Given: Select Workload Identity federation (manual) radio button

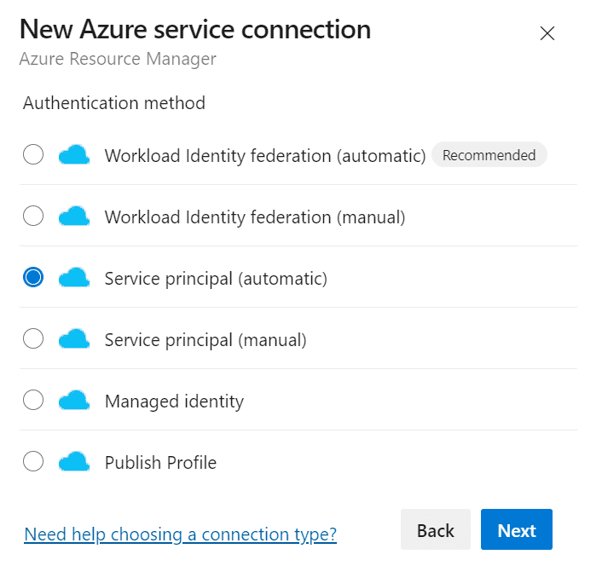Looking at the screenshot, I should click(33, 216).
